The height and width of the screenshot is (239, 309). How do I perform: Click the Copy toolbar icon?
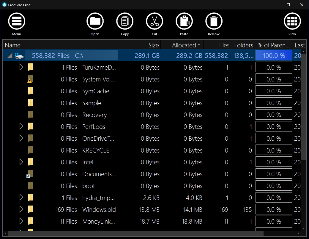(x=125, y=21)
